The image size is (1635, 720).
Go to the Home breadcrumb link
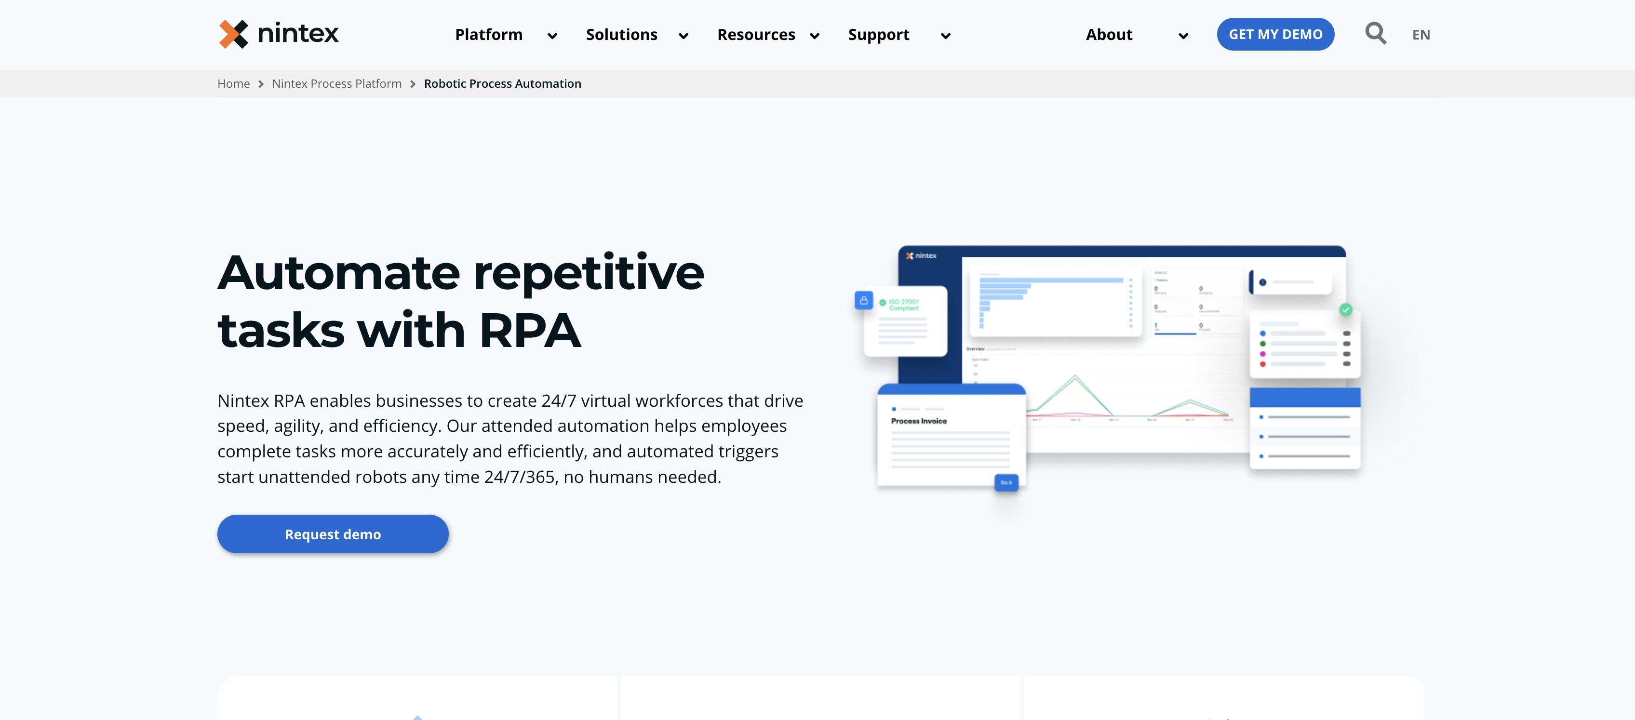point(234,84)
